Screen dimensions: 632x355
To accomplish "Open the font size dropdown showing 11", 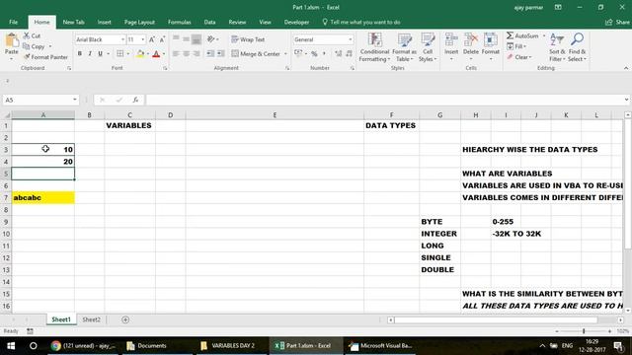I will point(142,39).
